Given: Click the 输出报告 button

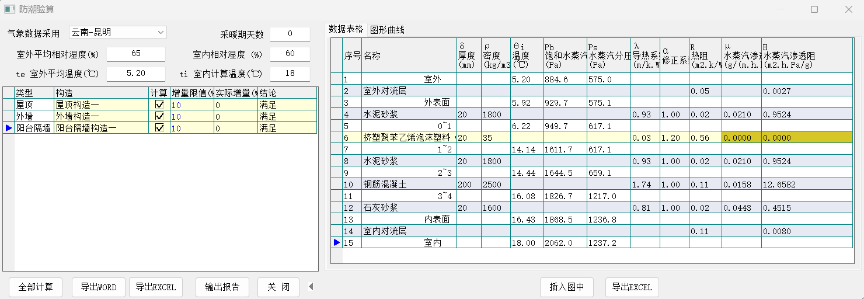Looking at the screenshot, I should [222, 287].
